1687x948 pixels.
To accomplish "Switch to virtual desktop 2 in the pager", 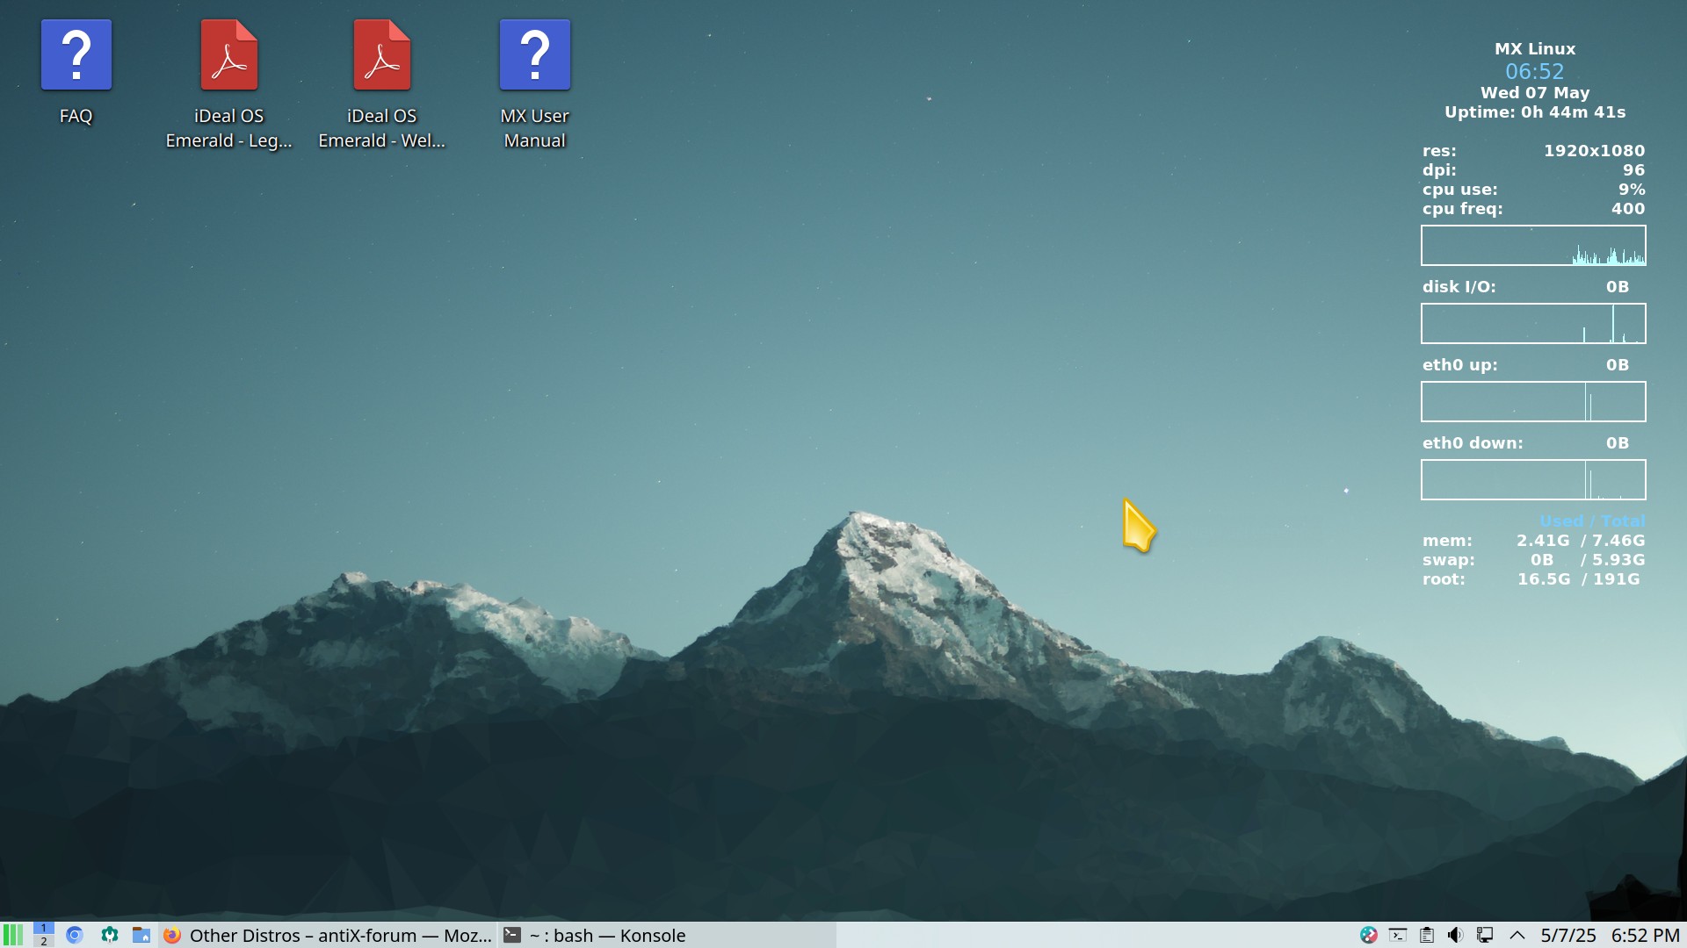I will (x=44, y=942).
